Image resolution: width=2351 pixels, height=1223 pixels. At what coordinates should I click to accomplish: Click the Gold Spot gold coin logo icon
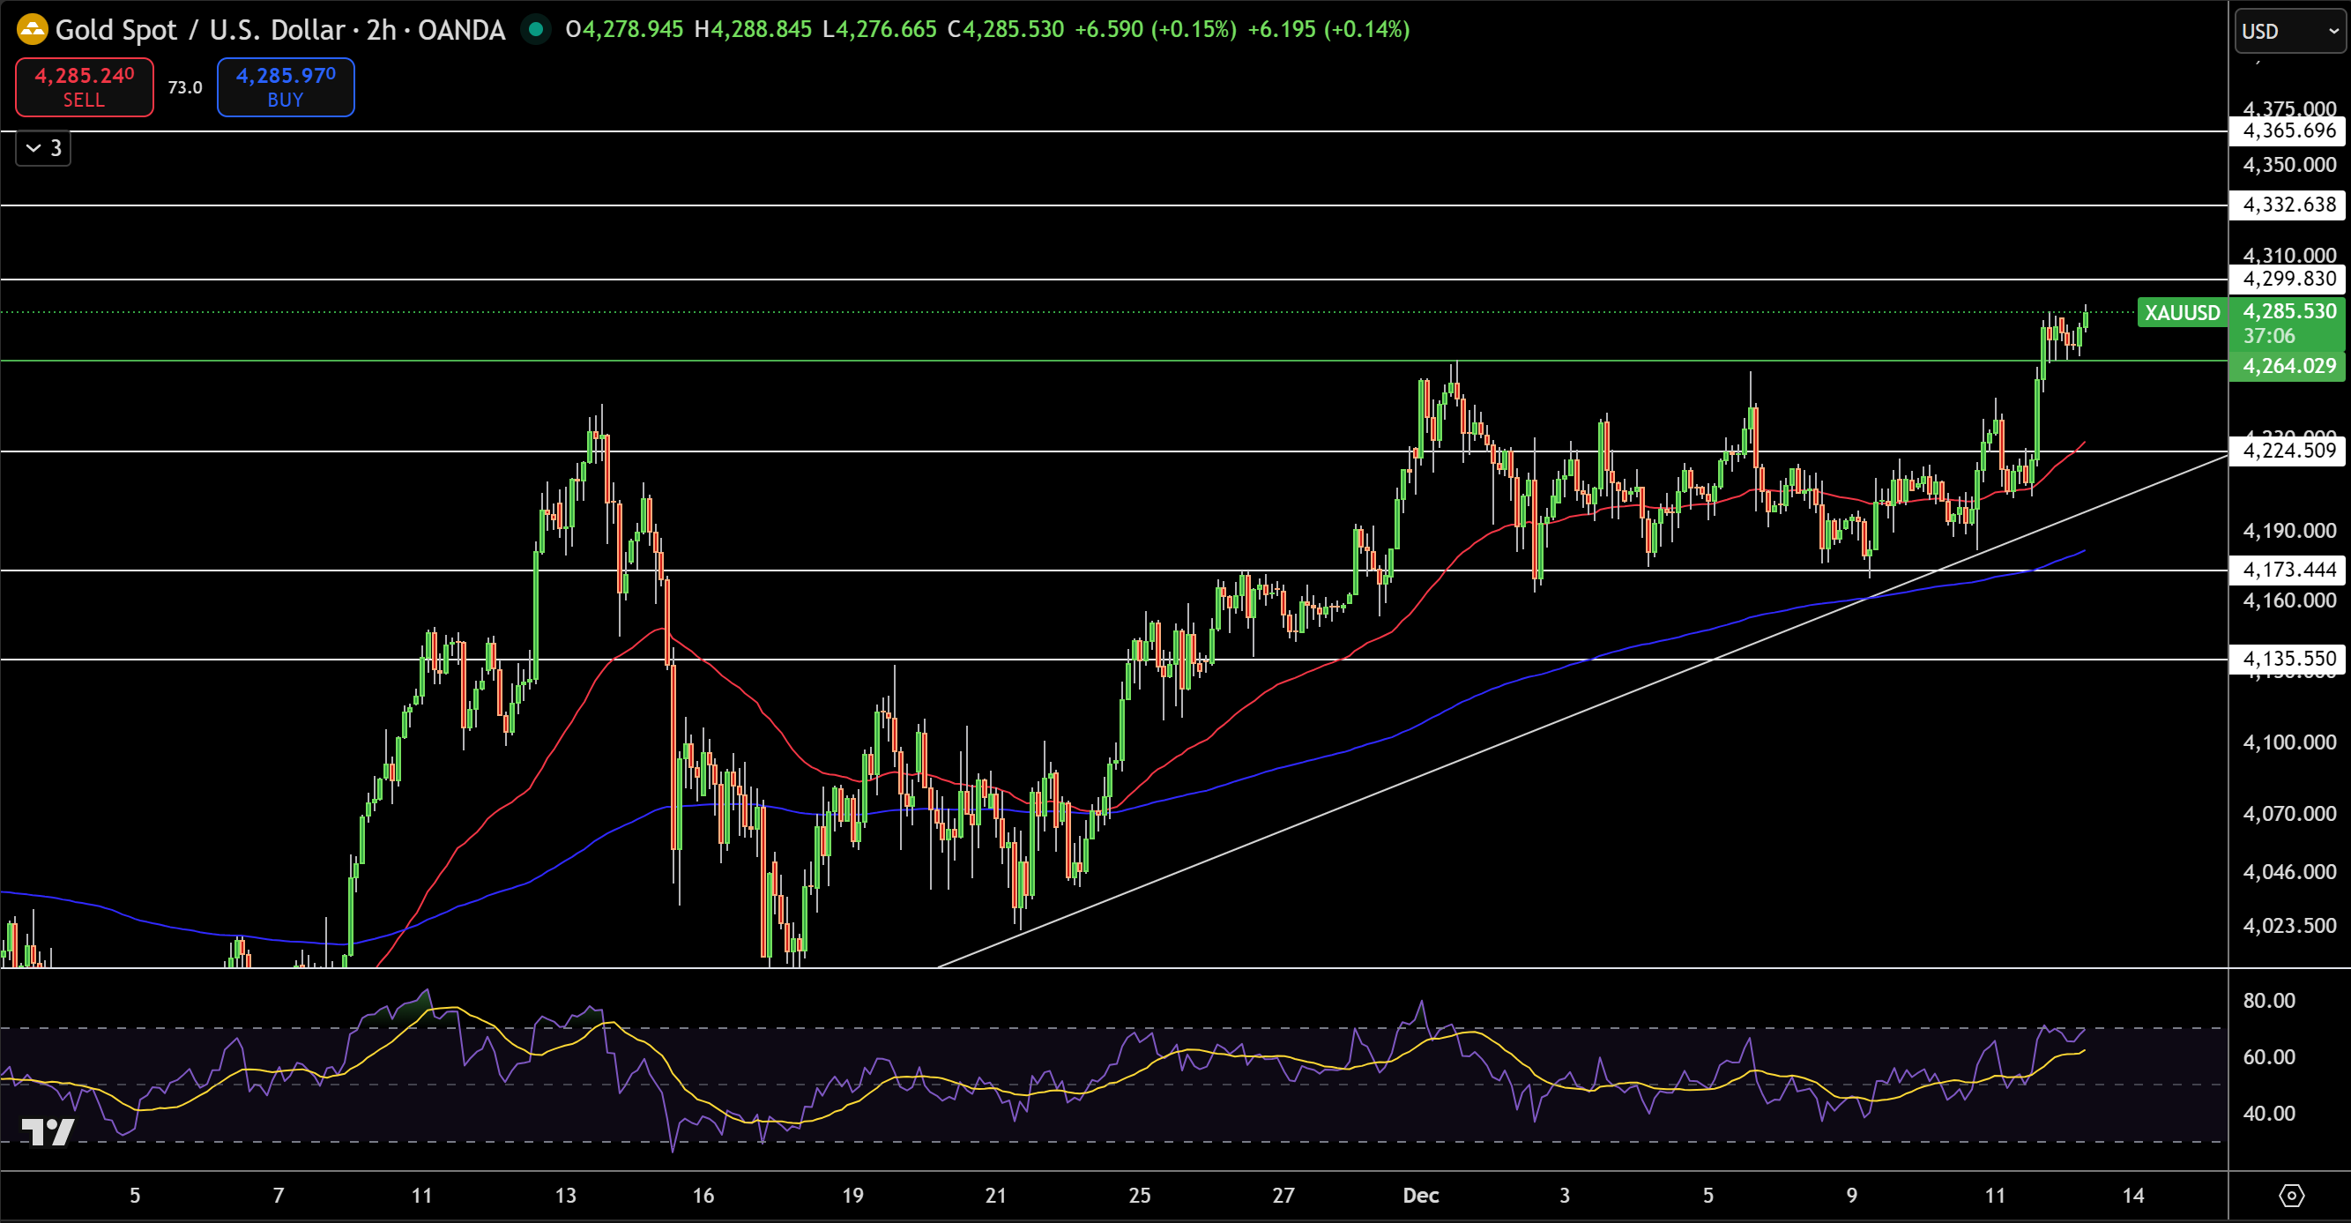click(x=30, y=30)
